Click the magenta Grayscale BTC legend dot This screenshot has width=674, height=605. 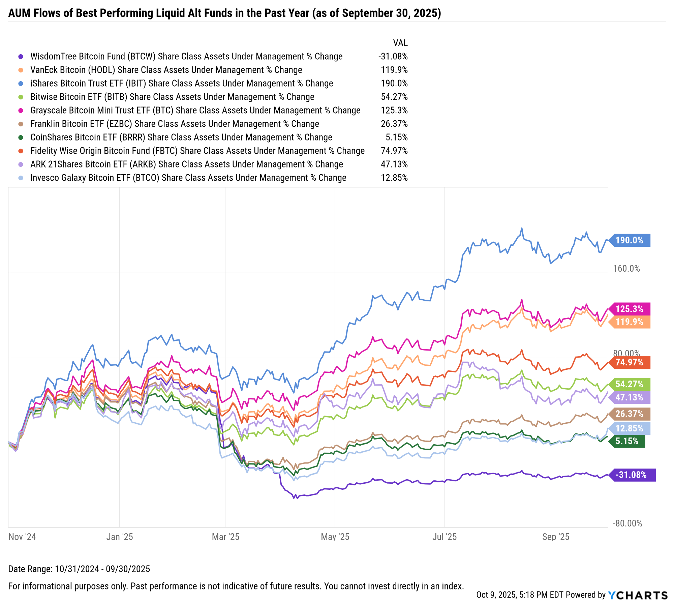coord(21,111)
